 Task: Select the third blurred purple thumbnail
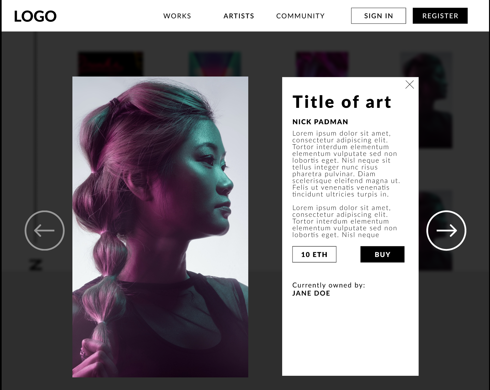click(x=322, y=65)
